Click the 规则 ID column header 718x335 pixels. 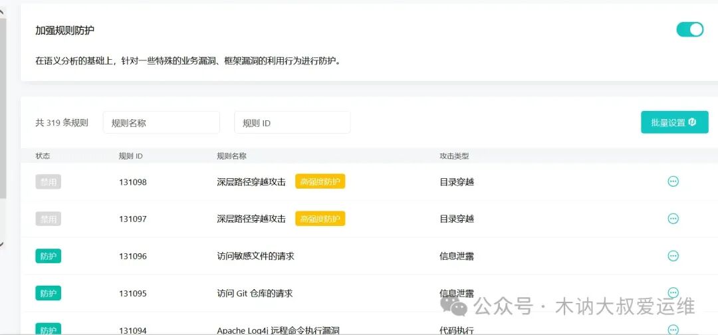[130, 156]
